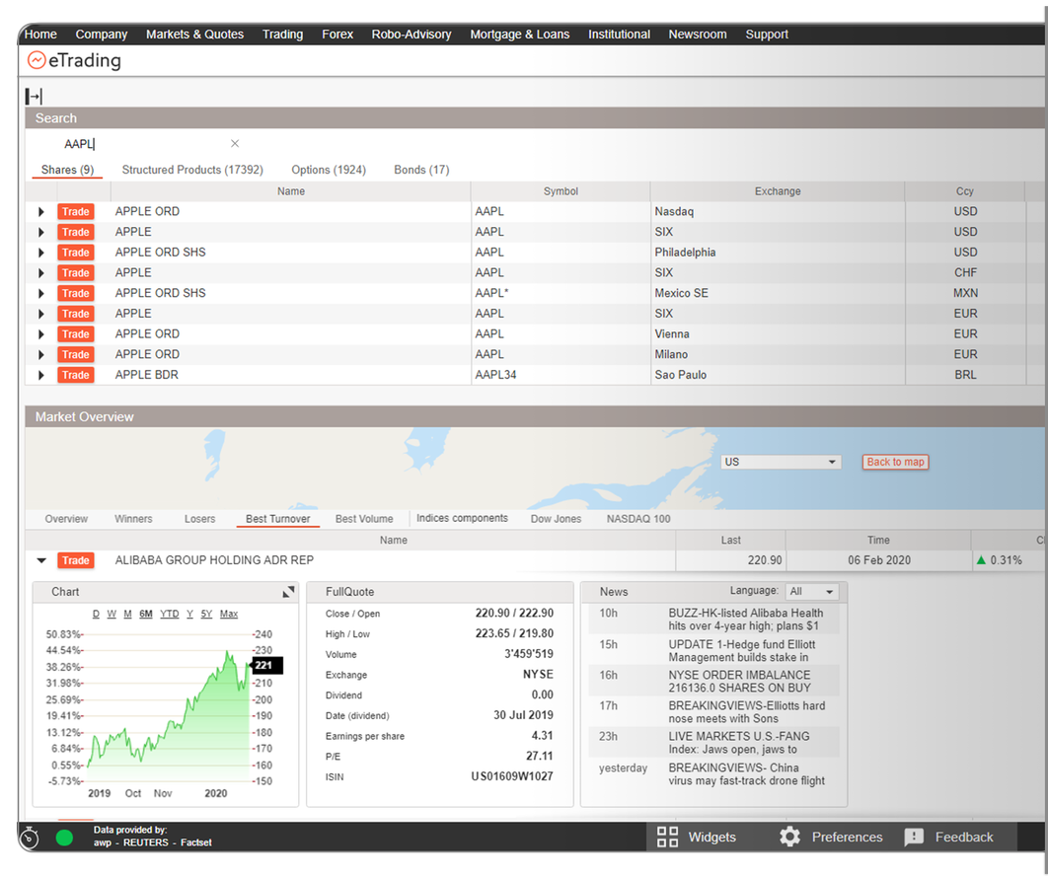
Task: Sort results by Exchange column header
Action: tap(778, 191)
